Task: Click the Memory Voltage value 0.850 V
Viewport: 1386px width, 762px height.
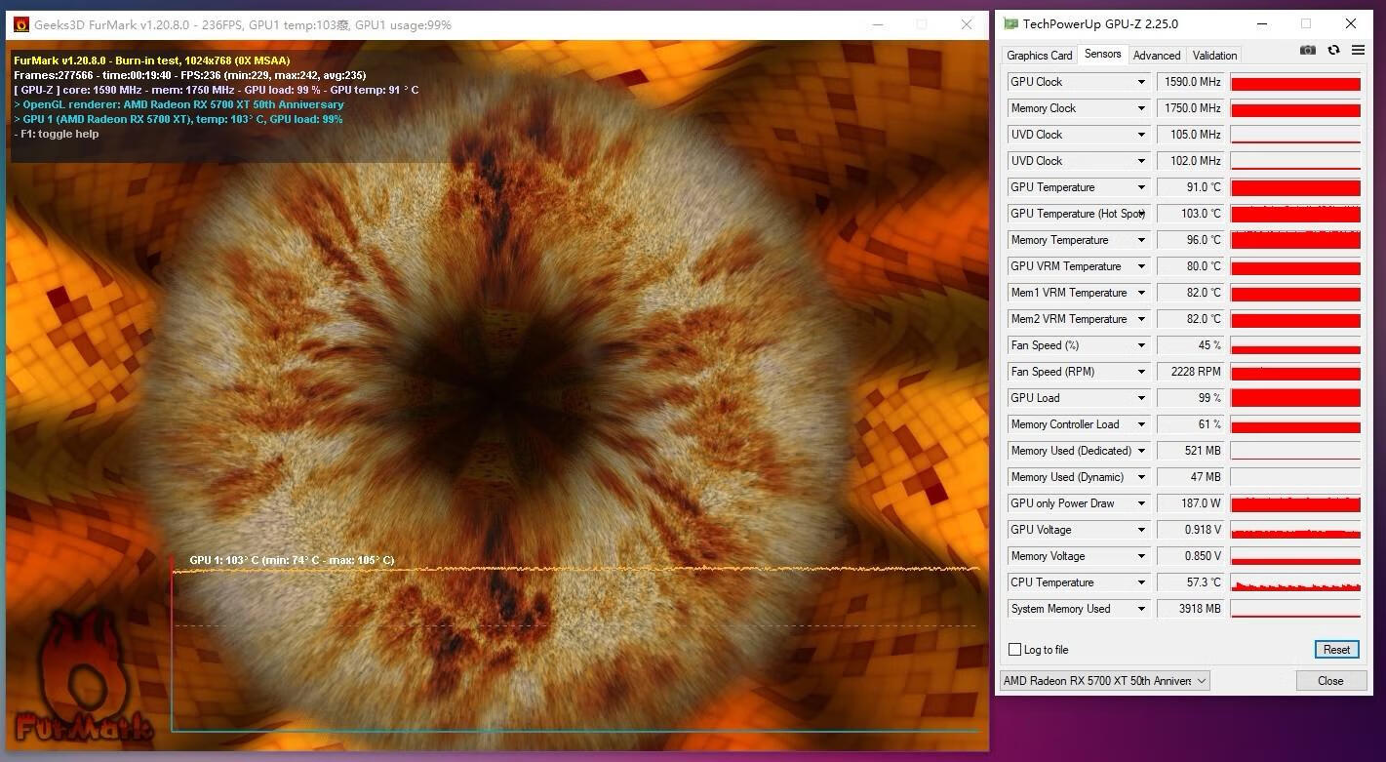Action: click(x=1191, y=556)
